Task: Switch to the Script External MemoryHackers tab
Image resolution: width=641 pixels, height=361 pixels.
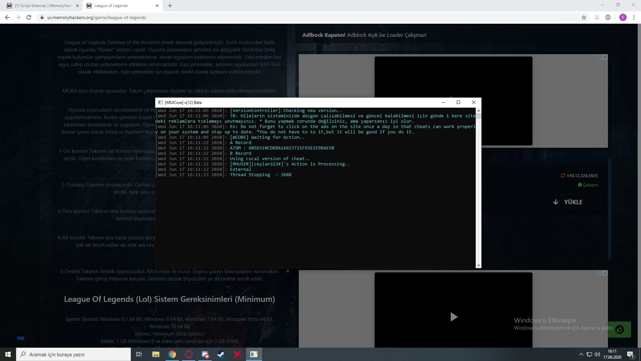Action: [x=43, y=6]
